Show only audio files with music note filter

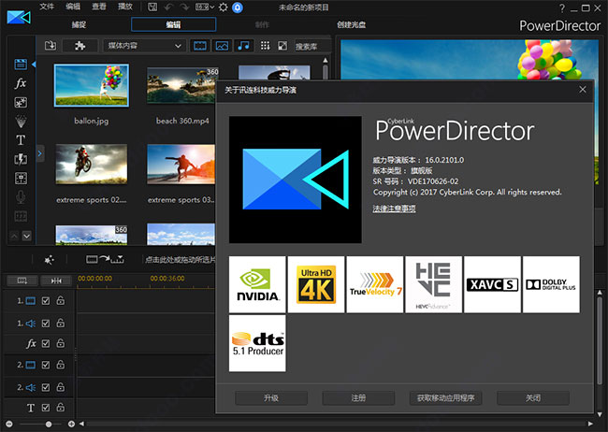click(x=244, y=45)
